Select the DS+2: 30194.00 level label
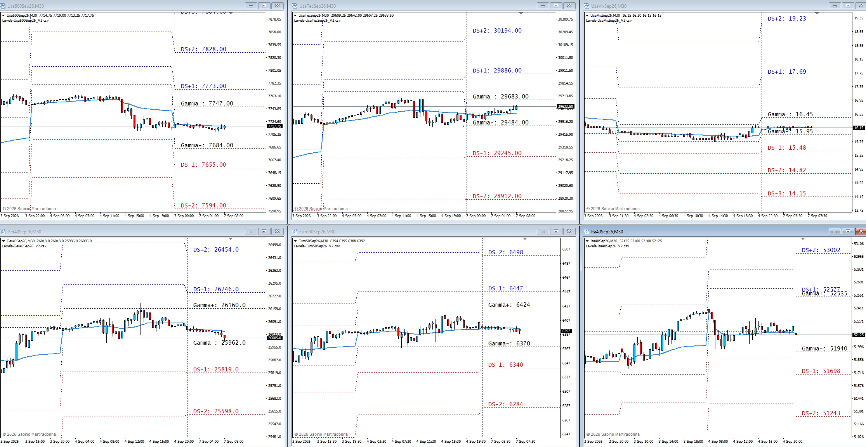 pos(497,31)
